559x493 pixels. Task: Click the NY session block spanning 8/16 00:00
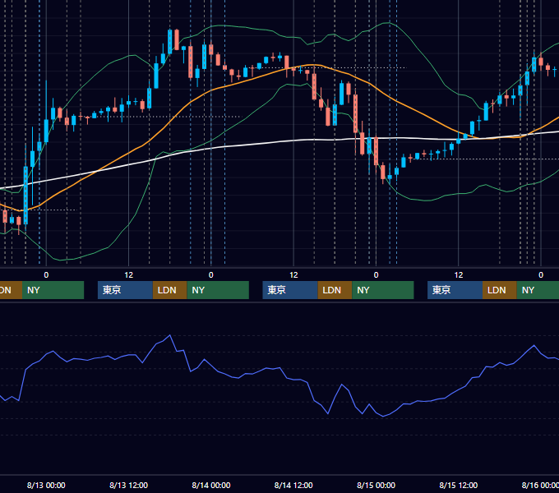coord(538,290)
